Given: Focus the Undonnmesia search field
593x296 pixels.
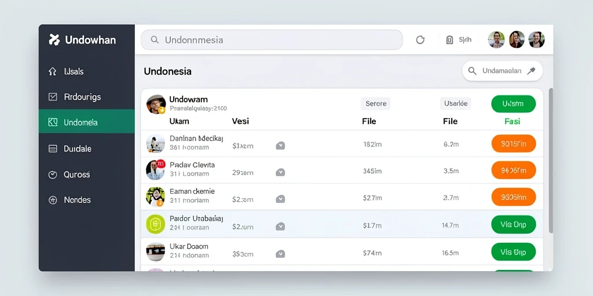Looking at the screenshot, I should pos(272,40).
